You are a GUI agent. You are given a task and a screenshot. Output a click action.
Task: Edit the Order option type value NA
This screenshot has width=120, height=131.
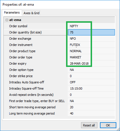point(91,70)
